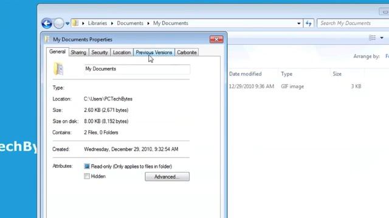Screen dimensions: 389x218
Task: Click the folder icon in address bar
Action: pos(75,23)
